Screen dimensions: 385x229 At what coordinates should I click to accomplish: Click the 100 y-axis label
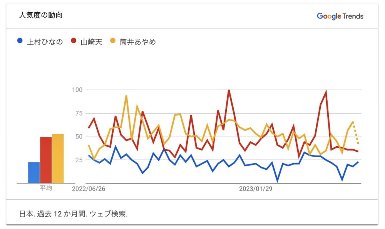click(77, 90)
